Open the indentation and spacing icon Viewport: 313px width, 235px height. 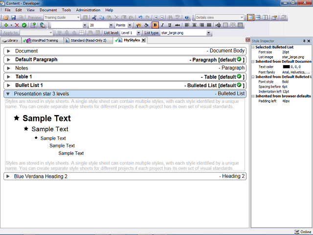[218, 25]
